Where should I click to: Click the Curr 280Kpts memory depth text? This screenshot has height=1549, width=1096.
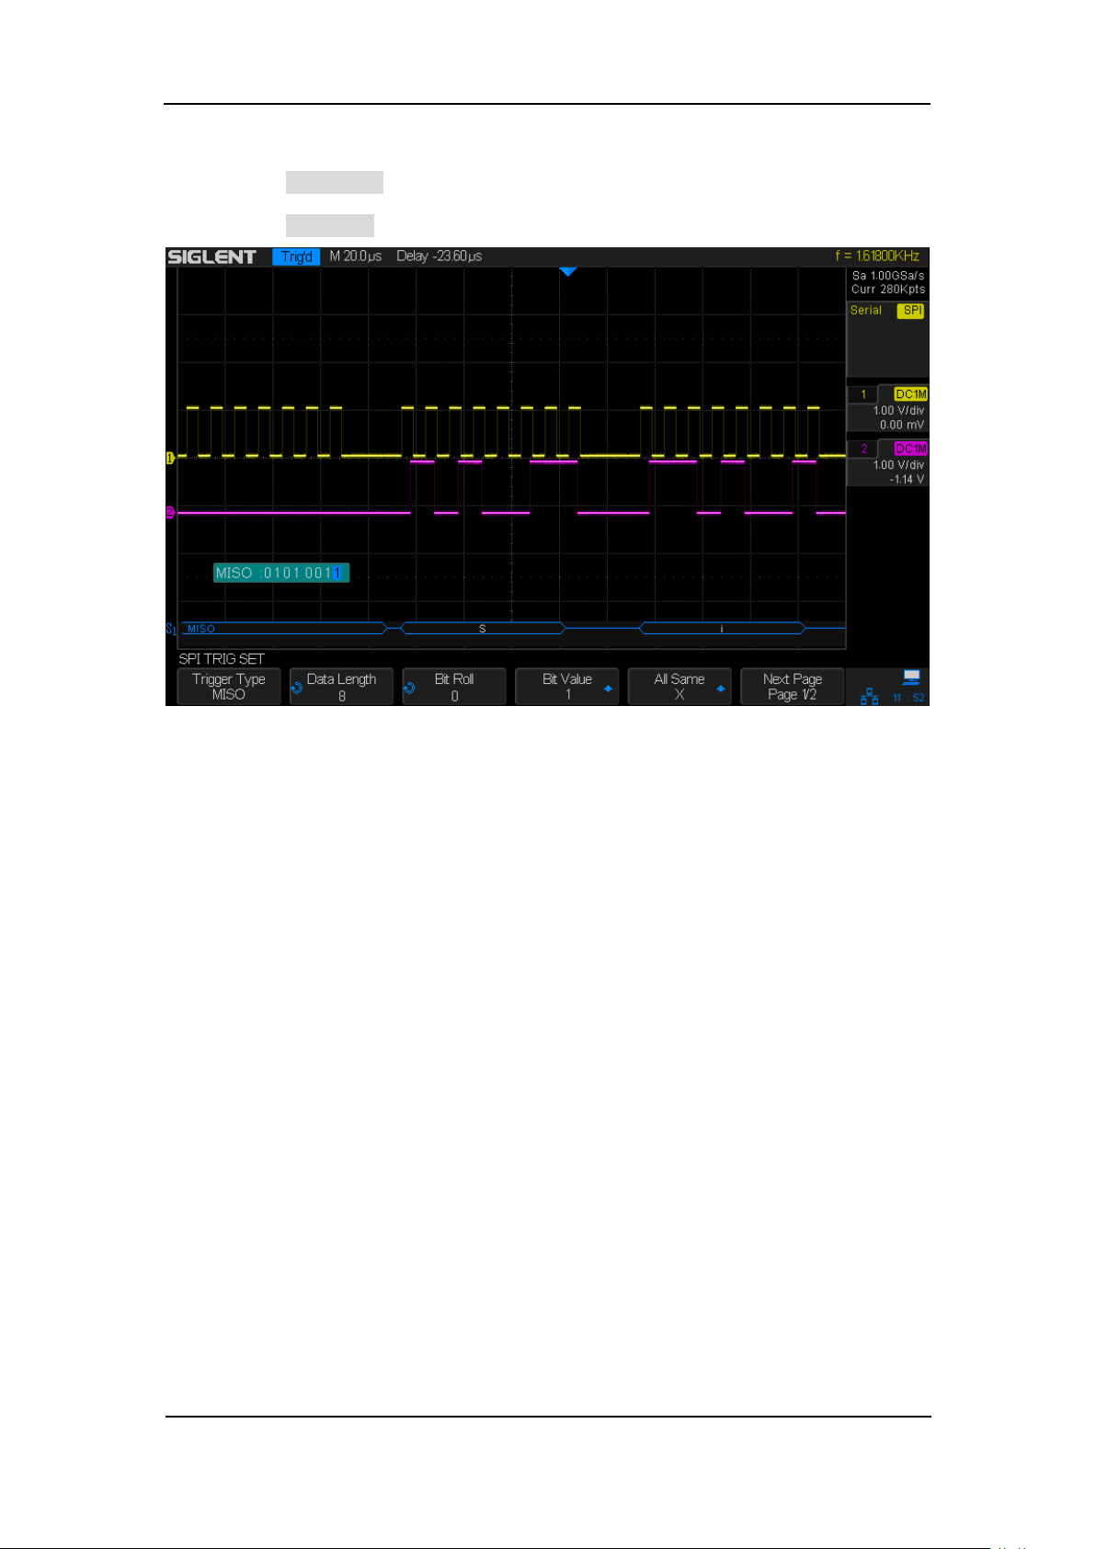pyautogui.click(x=888, y=290)
